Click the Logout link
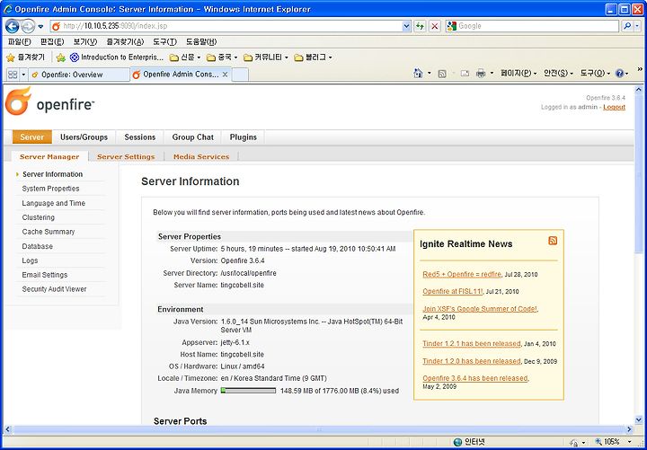The height and width of the screenshot is (450, 647). (614, 107)
